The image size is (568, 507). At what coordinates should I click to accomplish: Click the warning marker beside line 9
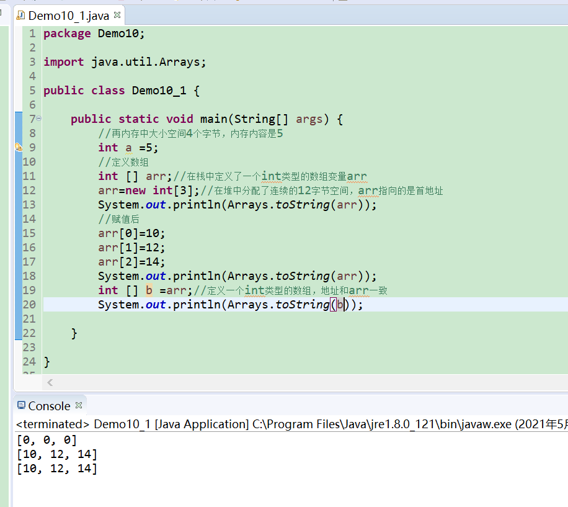click(19, 148)
